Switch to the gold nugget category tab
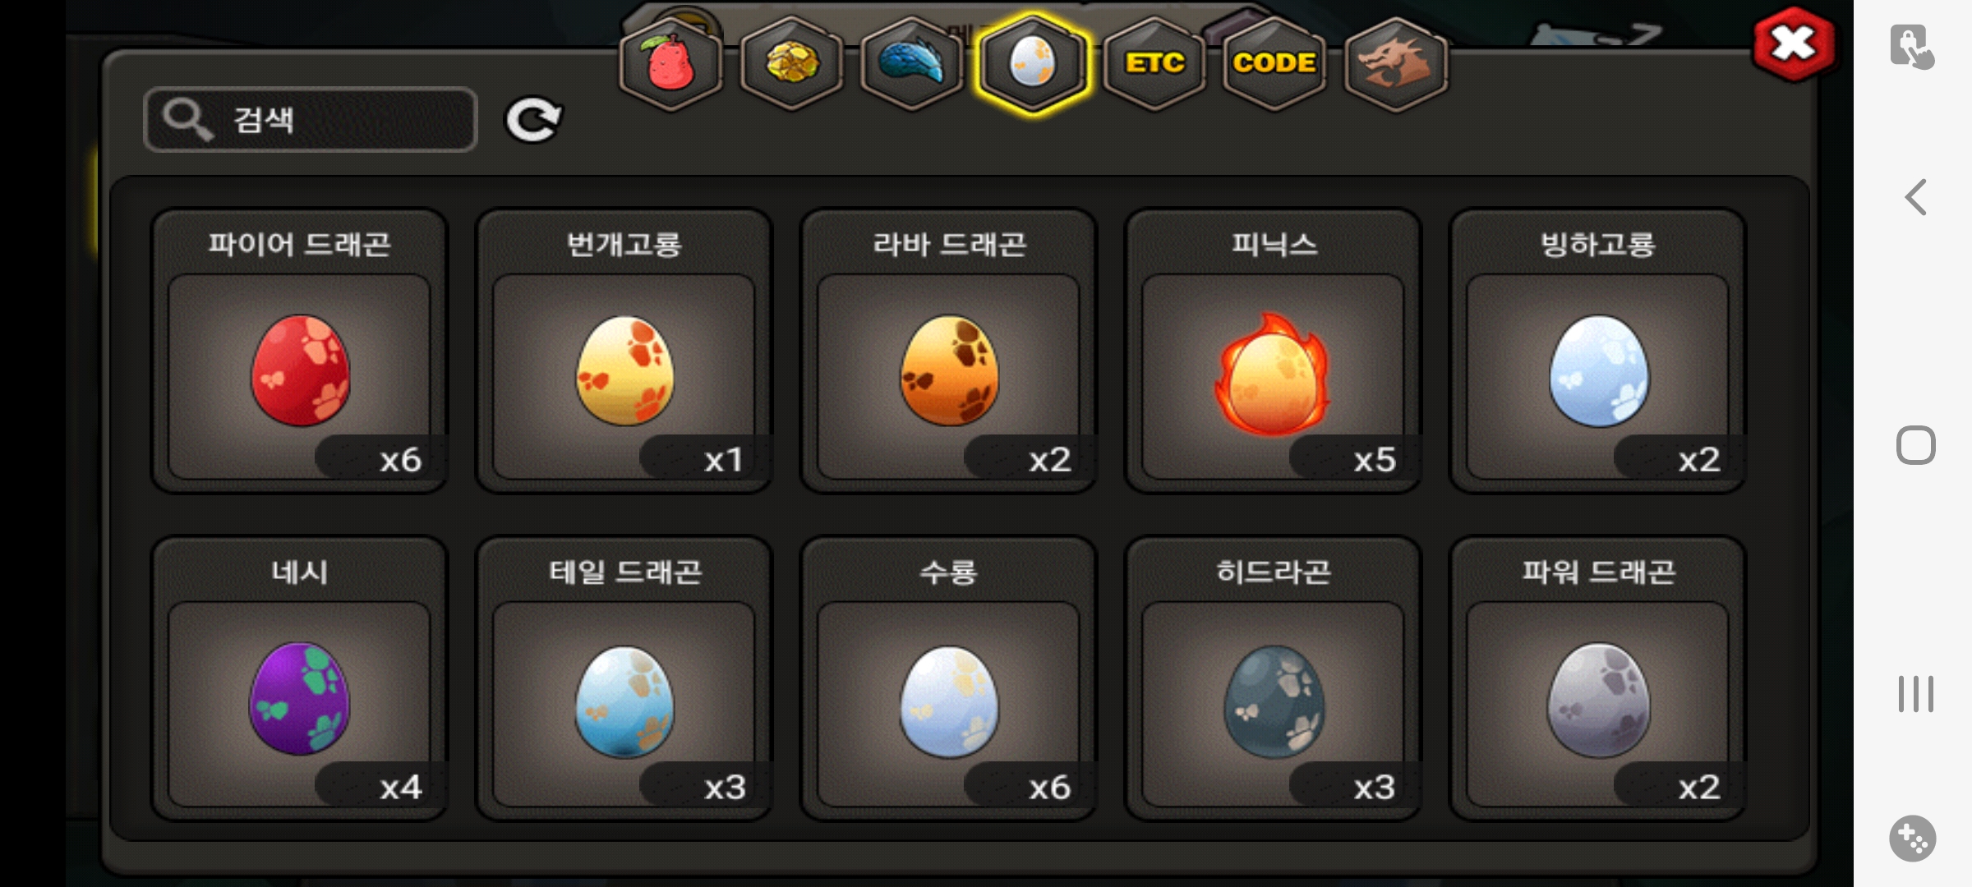Screen dimensions: 1972x887 coord(792,63)
